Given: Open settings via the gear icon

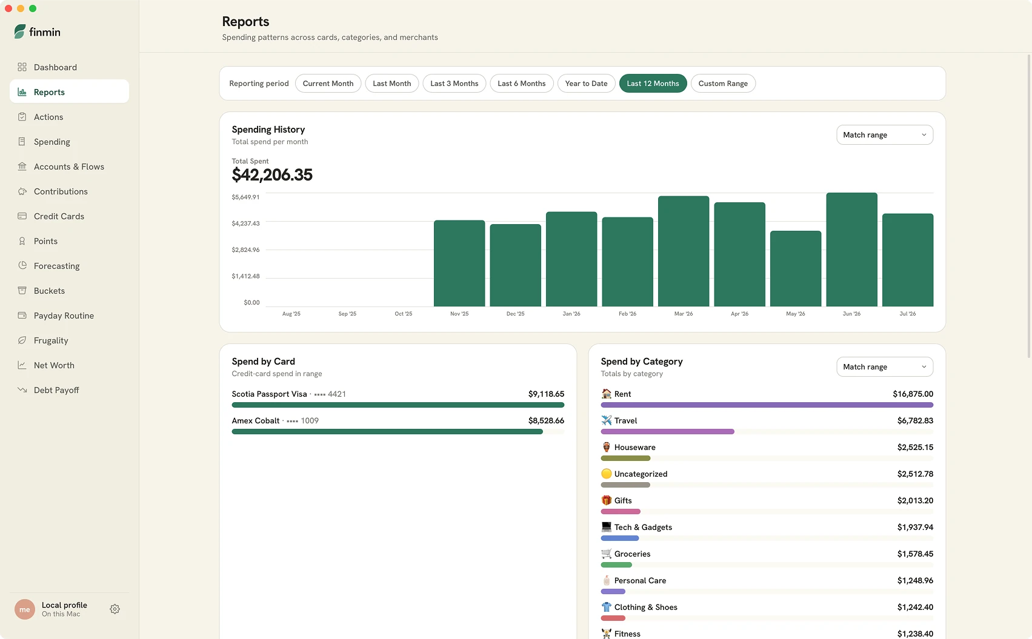Looking at the screenshot, I should [115, 609].
